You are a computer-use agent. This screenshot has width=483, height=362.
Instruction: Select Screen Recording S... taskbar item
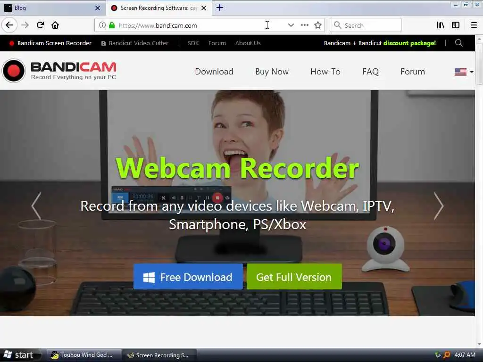click(159, 355)
